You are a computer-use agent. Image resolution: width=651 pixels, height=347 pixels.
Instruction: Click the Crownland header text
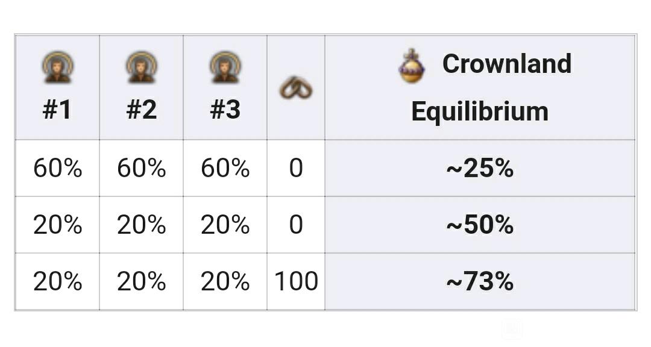click(x=507, y=63)
